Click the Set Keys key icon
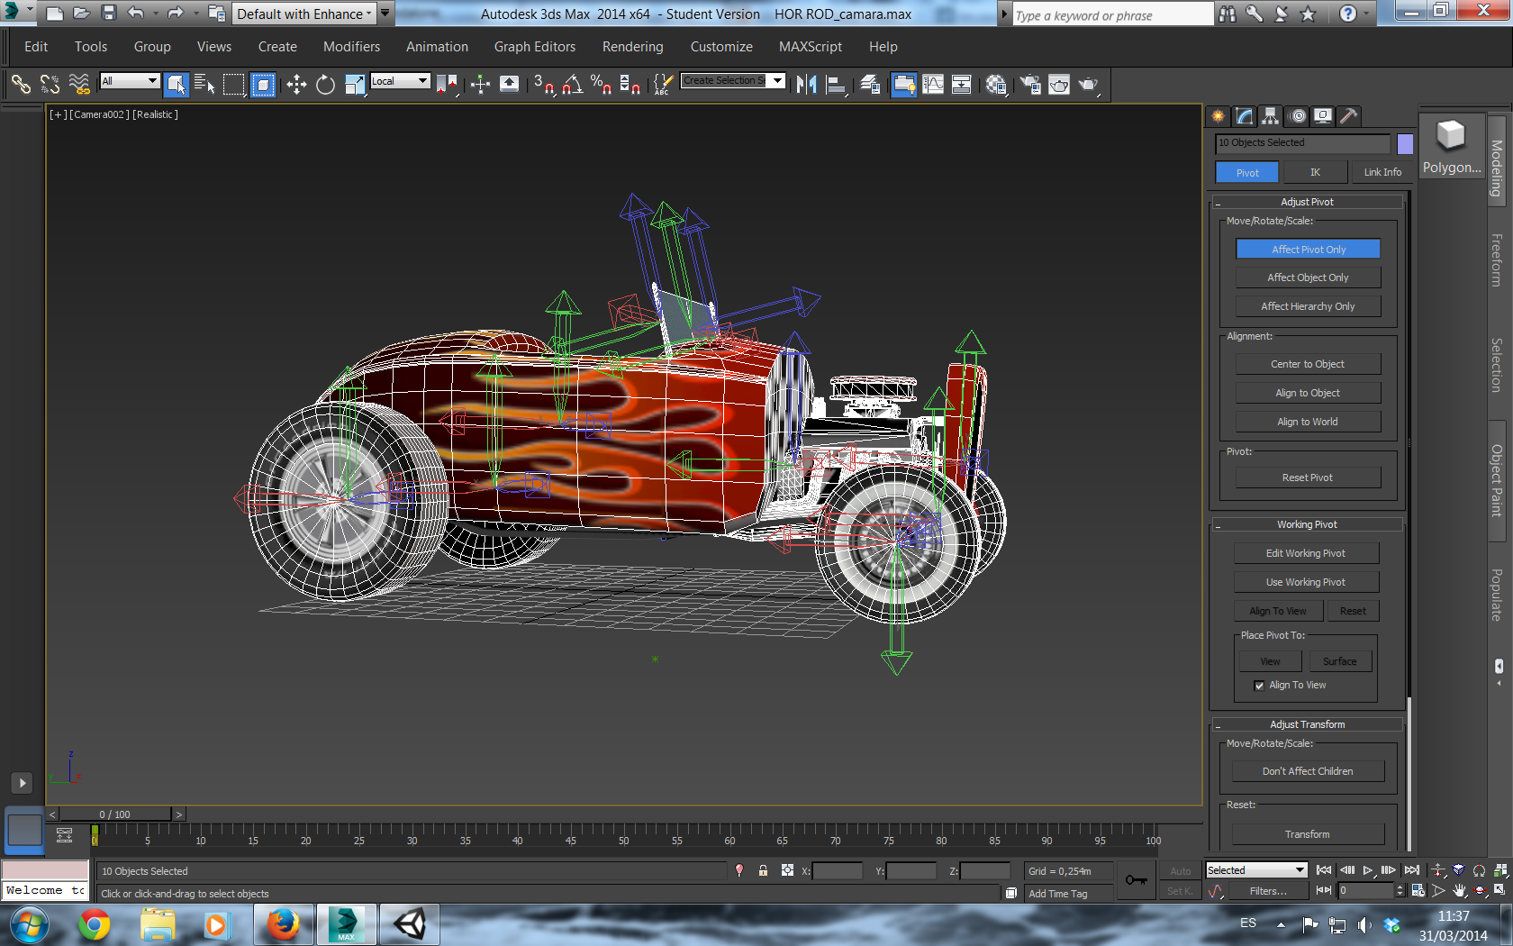The height and width of the screenshot is (946, 1513). [1137, 879]
